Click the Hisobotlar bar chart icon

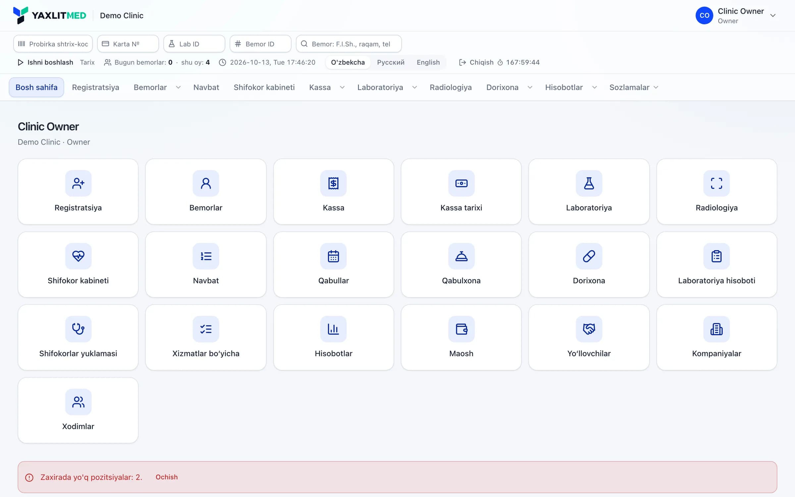[x=333, y=329]
